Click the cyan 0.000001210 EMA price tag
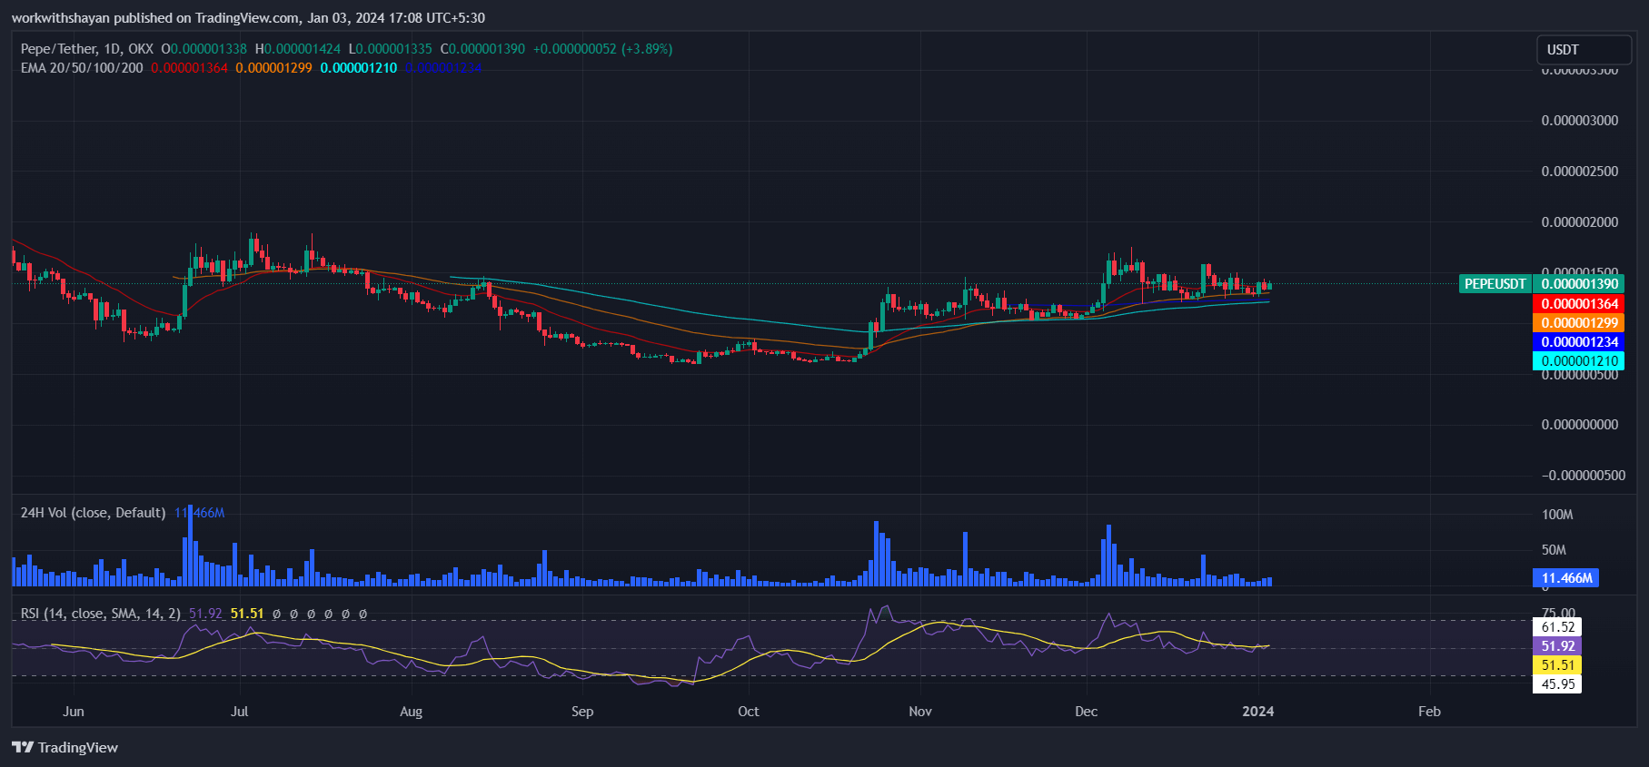 pos(1579,361)
